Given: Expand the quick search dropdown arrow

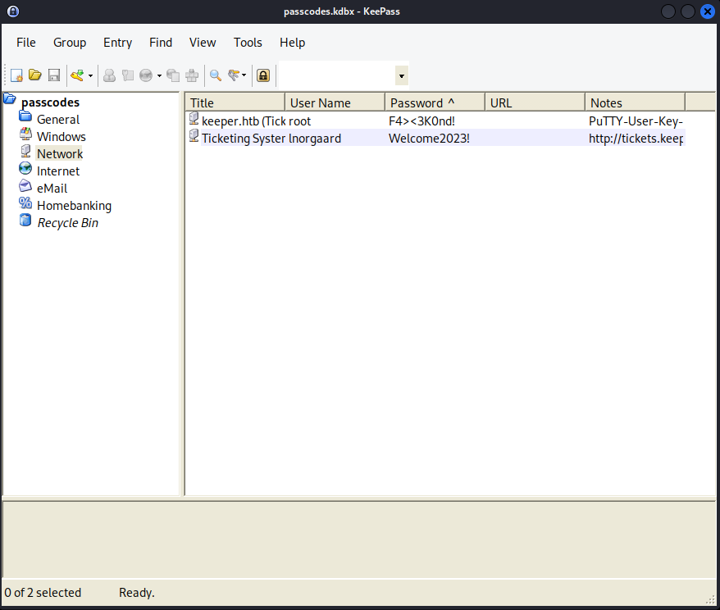Looking at the screenshot, I should [402, 75].
